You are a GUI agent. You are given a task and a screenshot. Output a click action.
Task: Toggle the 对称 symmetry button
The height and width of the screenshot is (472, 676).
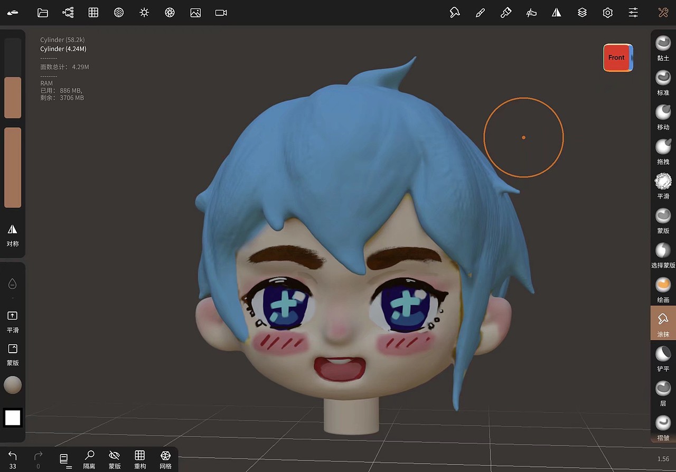point(13,235)
